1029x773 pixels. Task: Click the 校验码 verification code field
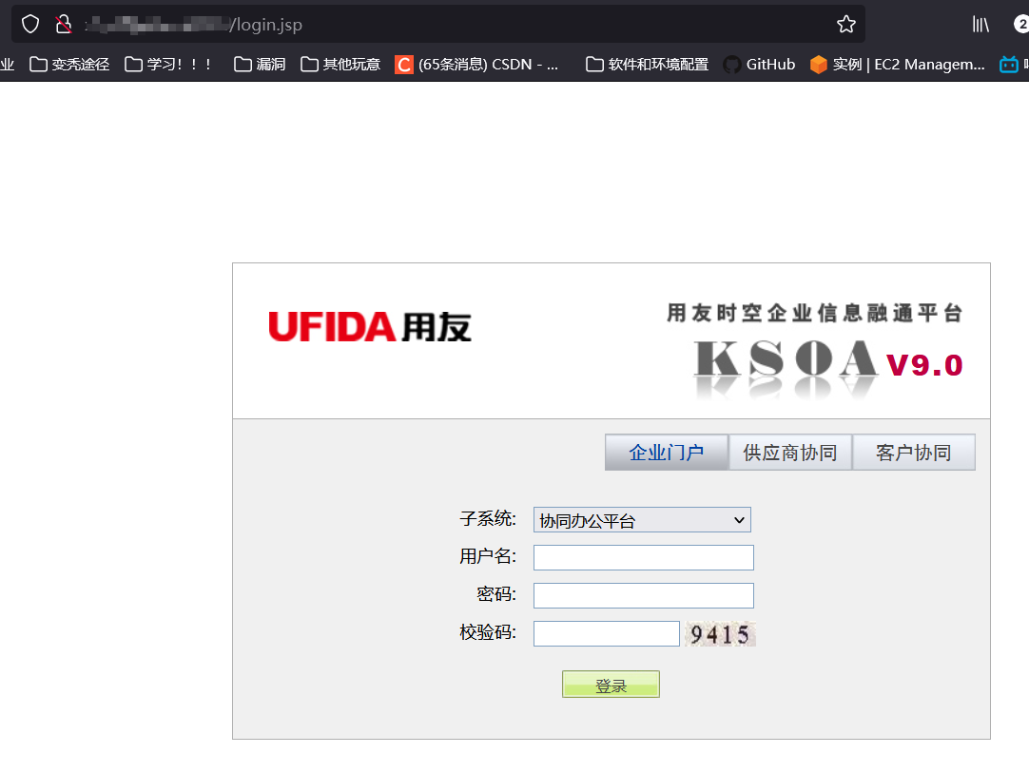coord(606,633)
